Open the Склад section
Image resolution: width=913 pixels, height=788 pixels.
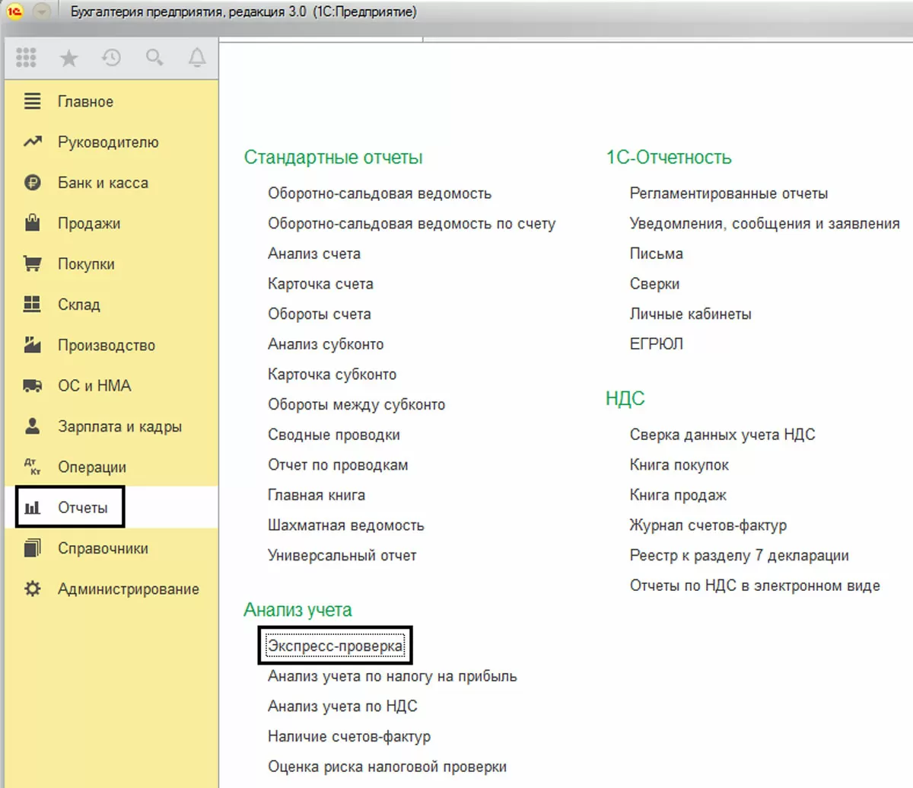click(78, 305)
